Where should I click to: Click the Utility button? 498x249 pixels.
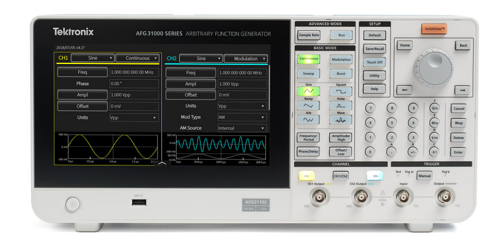(x=375, y=76)
